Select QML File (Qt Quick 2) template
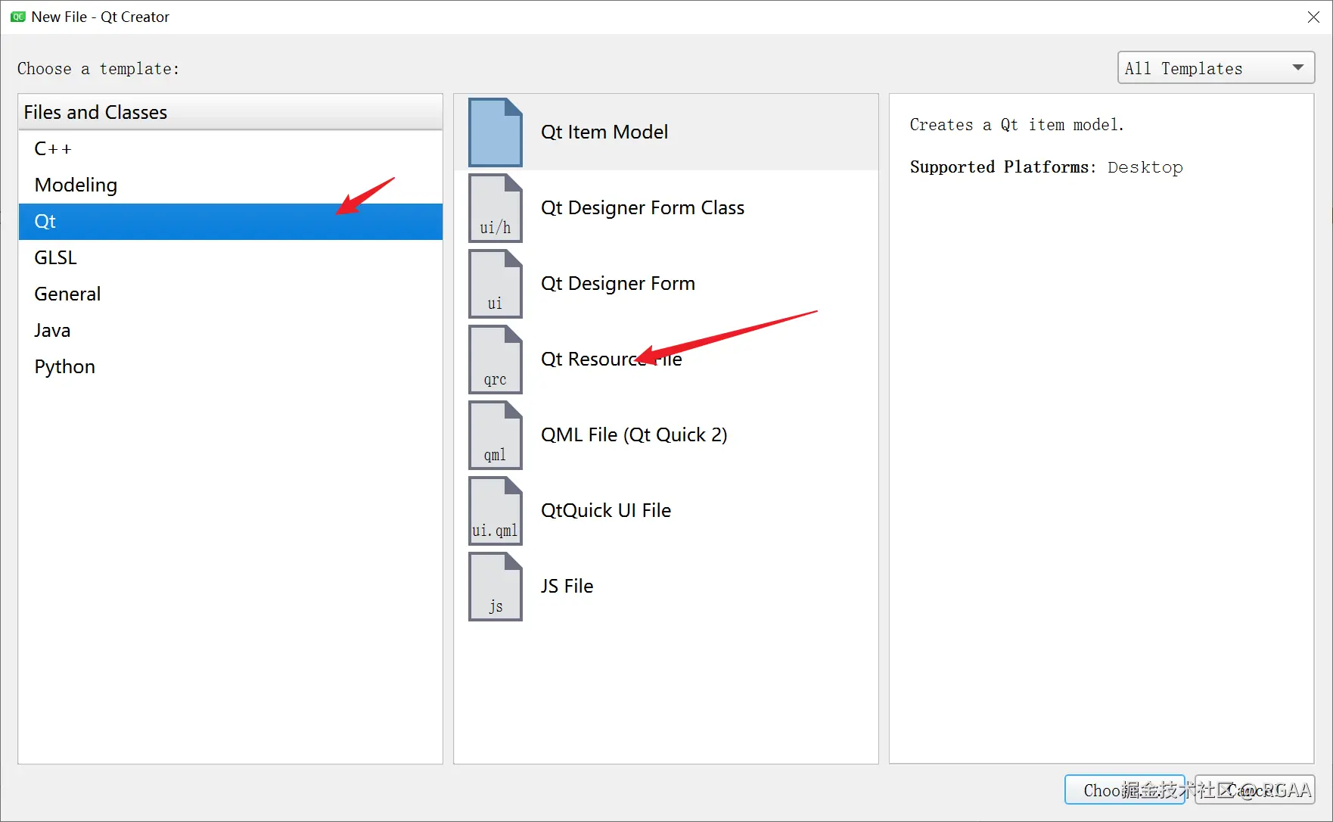 pyautogui.click(x=666, y=435)
